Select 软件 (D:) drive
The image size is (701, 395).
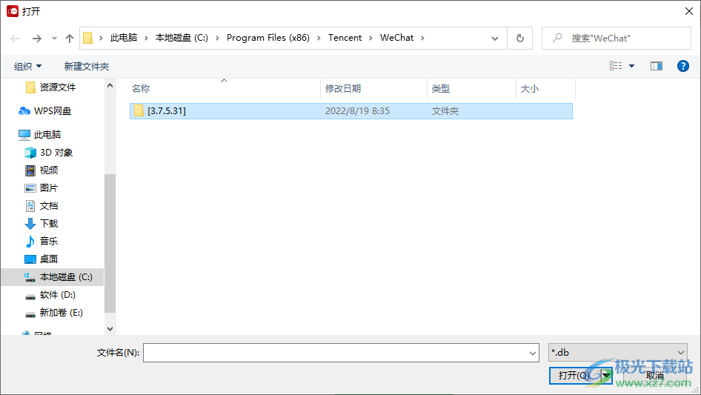58,295
